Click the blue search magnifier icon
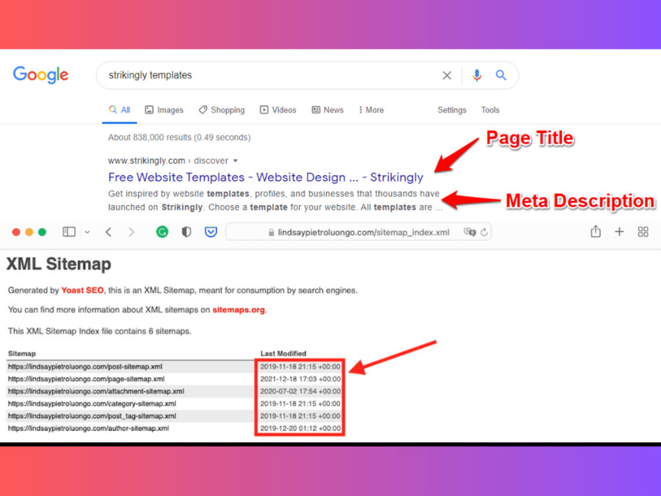This screenshot has height=496, width=661. [x=501, y=75]
